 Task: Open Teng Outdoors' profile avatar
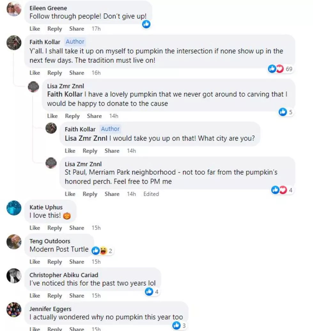point(14,242)
